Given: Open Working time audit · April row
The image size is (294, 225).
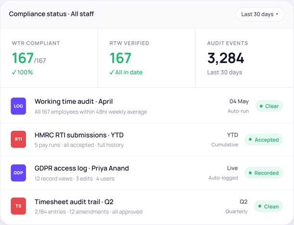Looking at the screenshot, I should click(147, 106).
